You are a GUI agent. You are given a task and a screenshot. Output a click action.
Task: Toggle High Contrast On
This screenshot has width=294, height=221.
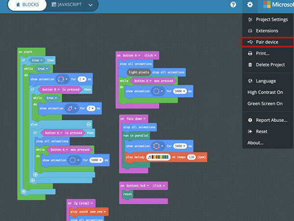(265, 92)
